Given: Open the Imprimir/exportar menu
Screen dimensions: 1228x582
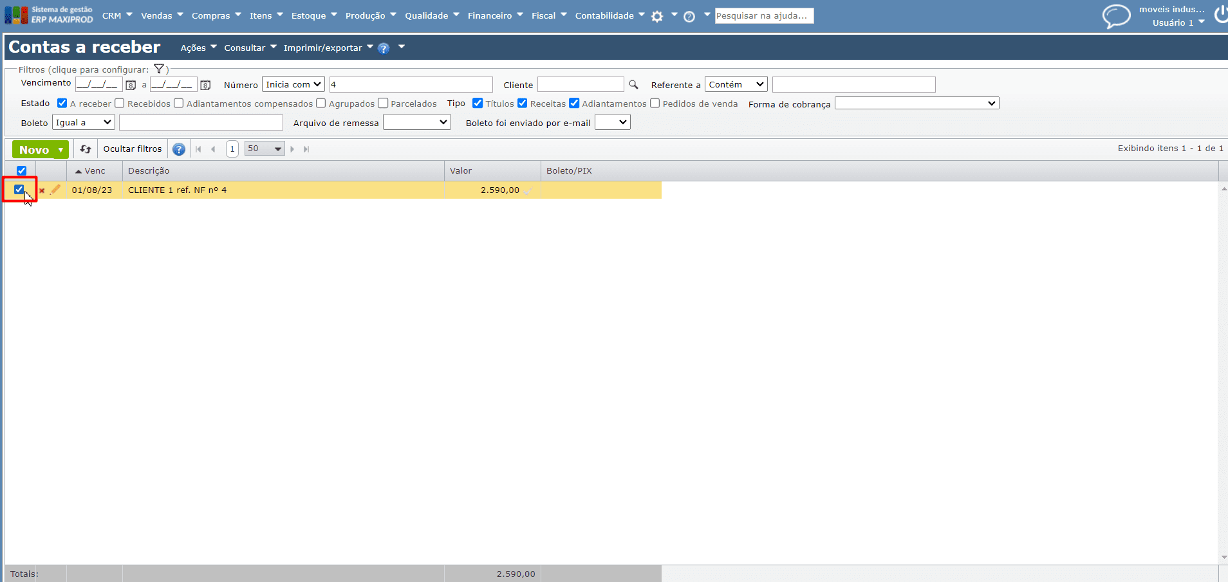Looking at the screenshot, I should tap(328, 48).
